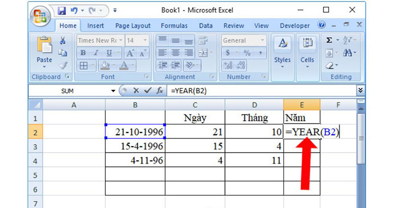This screenshot has height=208, width=397.
Task: Open the Times New Roman font name dropdown
Action: (121, 41)
